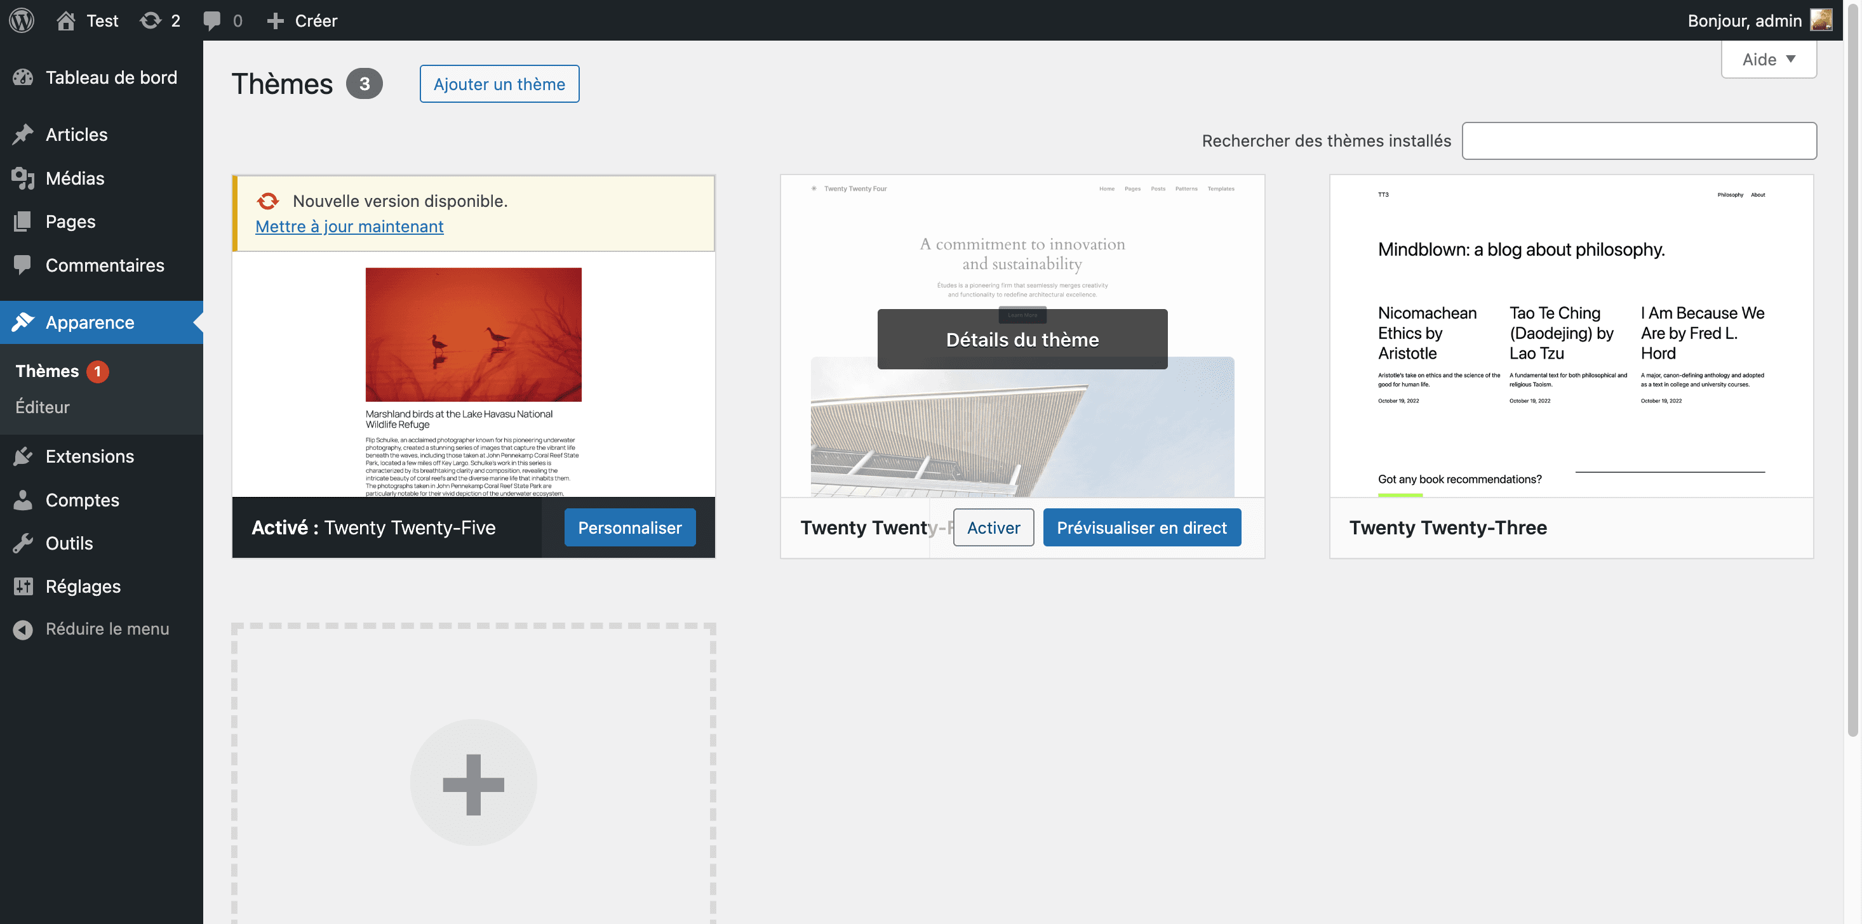Click the Tableau de bord dashboard icon
1862x924 pixels.
click(23, 77)
